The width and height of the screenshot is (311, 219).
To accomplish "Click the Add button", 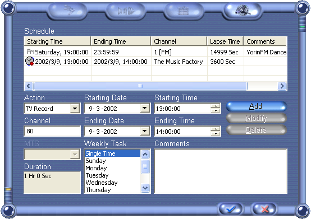I will [257, 106].
